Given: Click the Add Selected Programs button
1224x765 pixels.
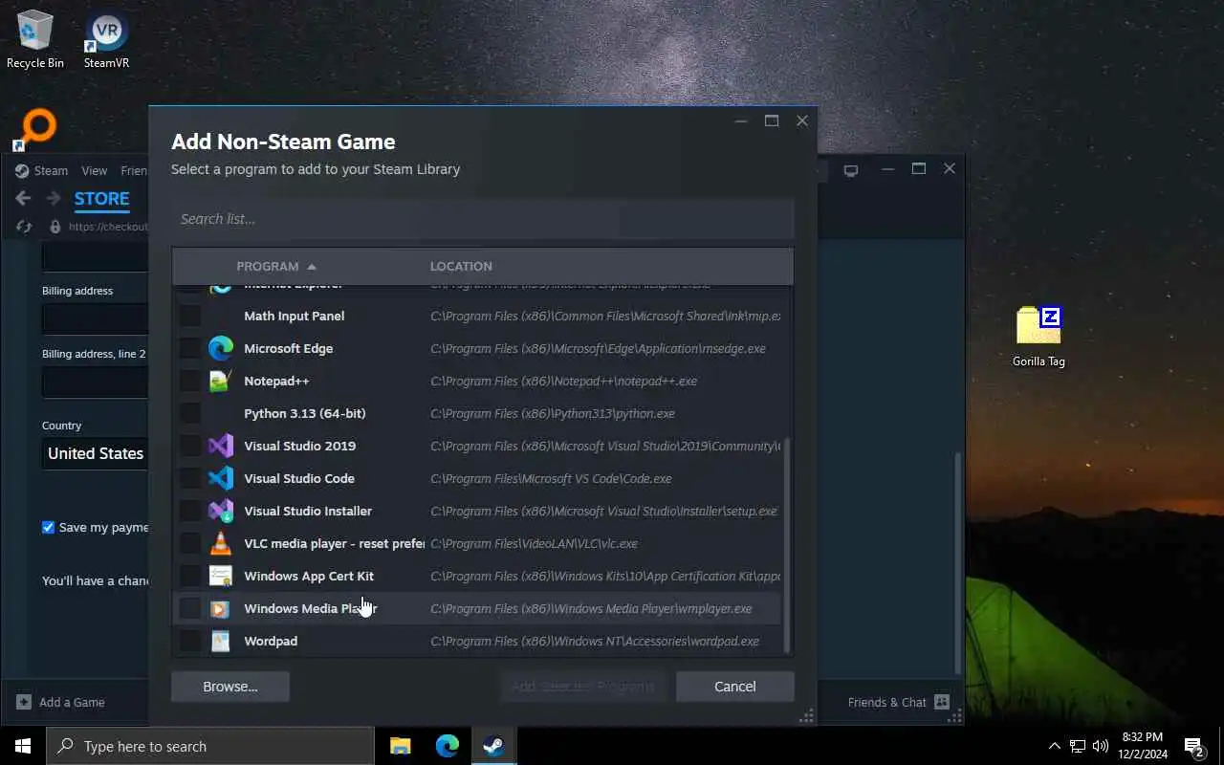Looking at the screenshot, I should [582, 687].
